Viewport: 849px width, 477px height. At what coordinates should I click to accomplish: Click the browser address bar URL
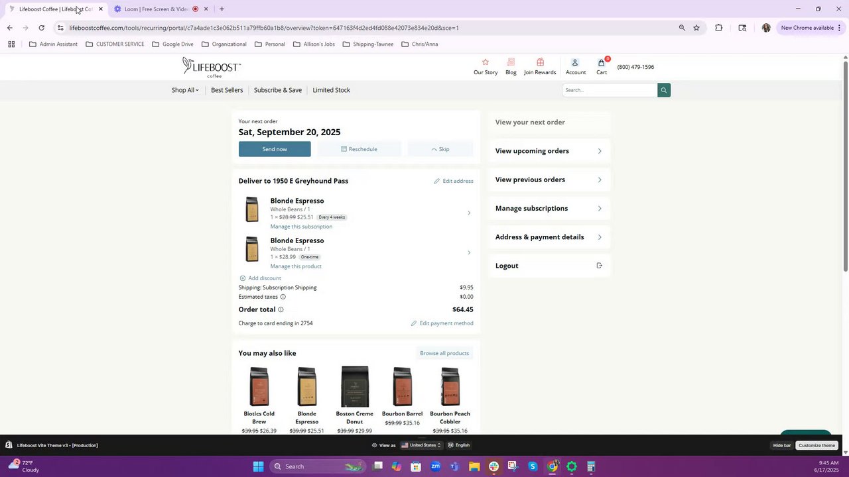(x=264, y=28)
